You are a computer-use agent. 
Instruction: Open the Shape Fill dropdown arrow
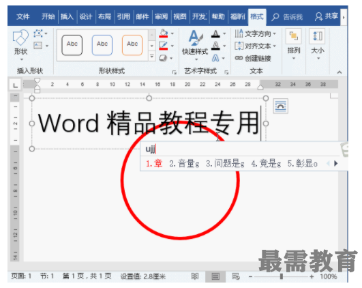pyautogui.click(x=172, y=33)
